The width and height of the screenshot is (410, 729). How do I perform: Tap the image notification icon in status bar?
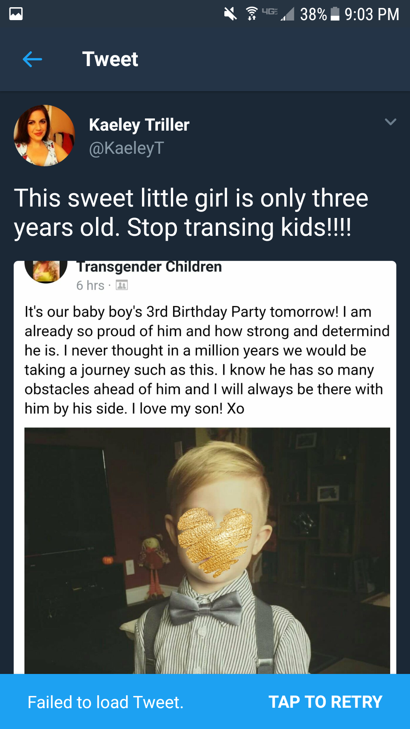coord(16,14)
